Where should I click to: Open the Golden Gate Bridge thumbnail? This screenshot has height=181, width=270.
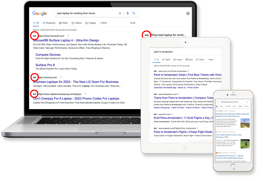click(245, 123)
